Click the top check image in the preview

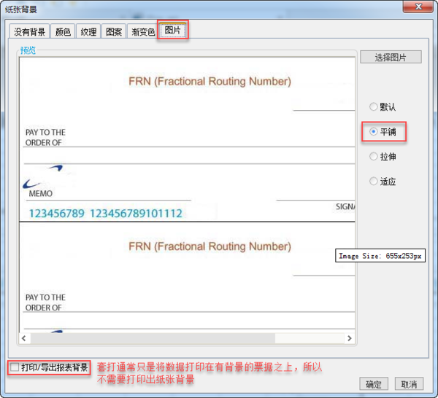[x=187, y=138]
